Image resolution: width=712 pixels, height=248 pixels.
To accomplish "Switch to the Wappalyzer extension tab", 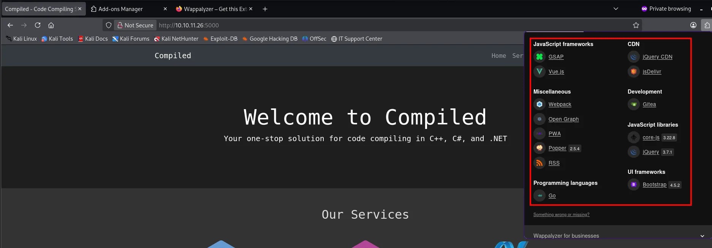I will [215, 9].
